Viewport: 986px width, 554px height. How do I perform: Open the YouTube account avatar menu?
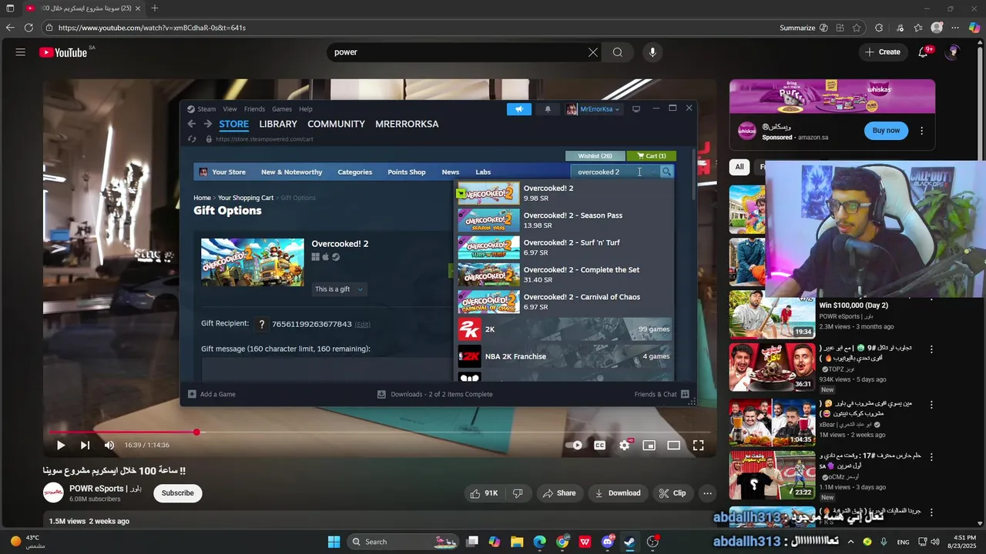(x=954, y=52)
